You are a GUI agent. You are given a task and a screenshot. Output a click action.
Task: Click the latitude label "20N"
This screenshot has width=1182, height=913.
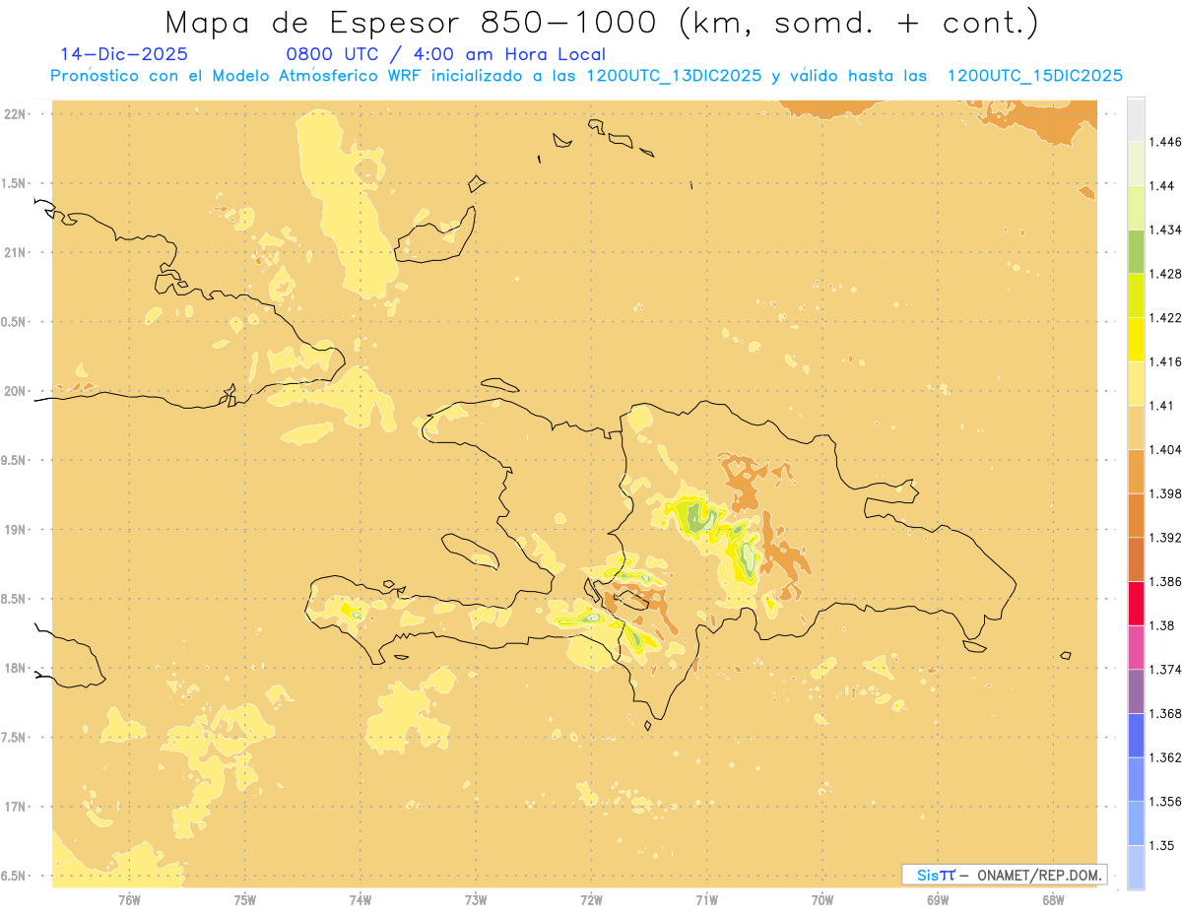(x=16, y=391)
